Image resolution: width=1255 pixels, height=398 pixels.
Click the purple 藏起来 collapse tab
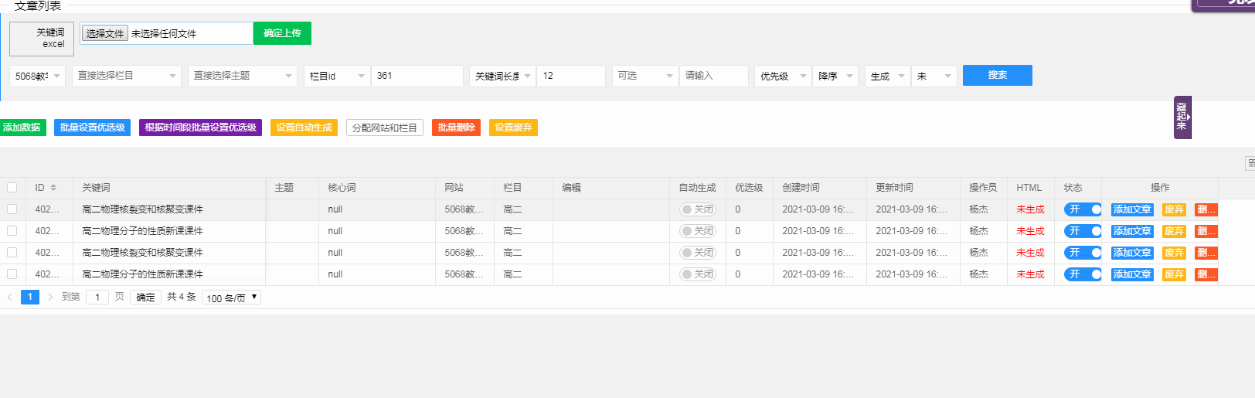point(1182,117)
